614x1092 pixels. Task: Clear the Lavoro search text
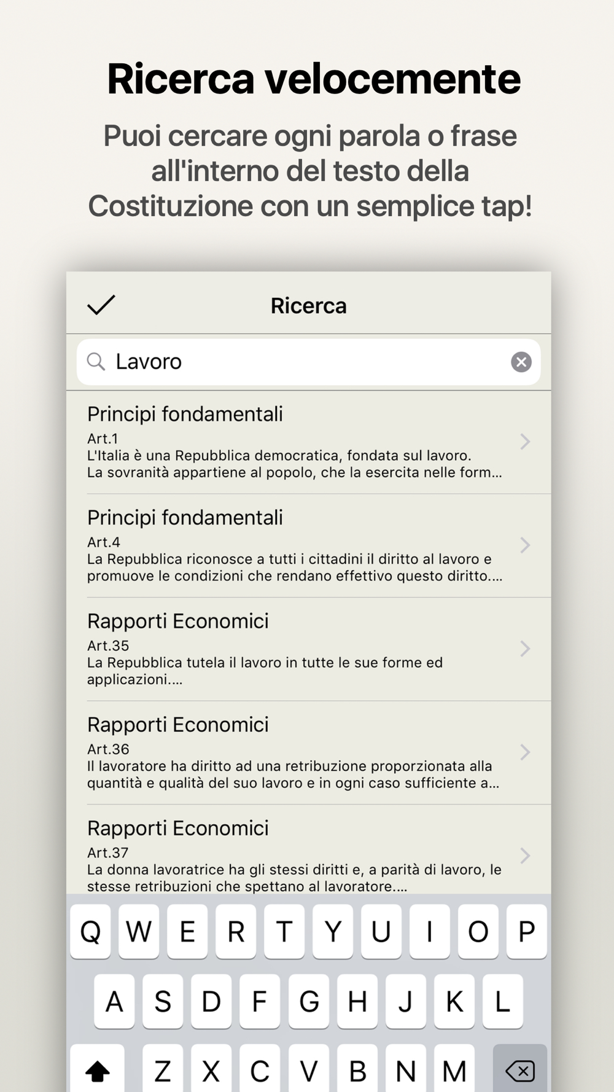pos(521,362)
